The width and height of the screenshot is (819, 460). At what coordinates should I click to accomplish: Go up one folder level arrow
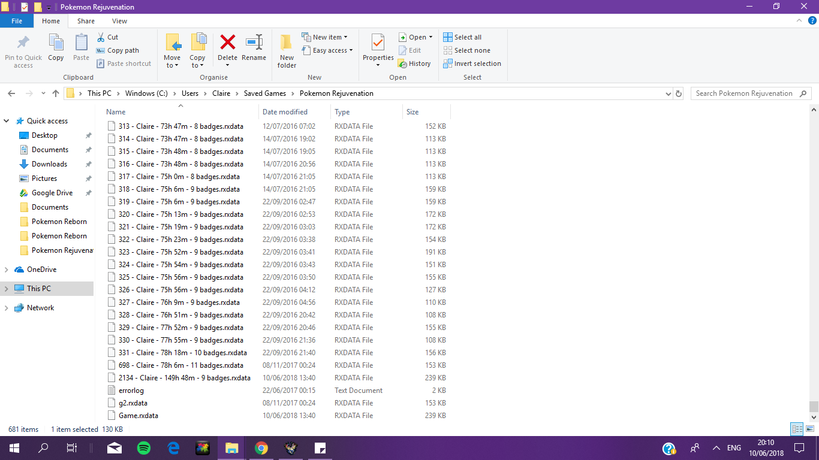56,93
